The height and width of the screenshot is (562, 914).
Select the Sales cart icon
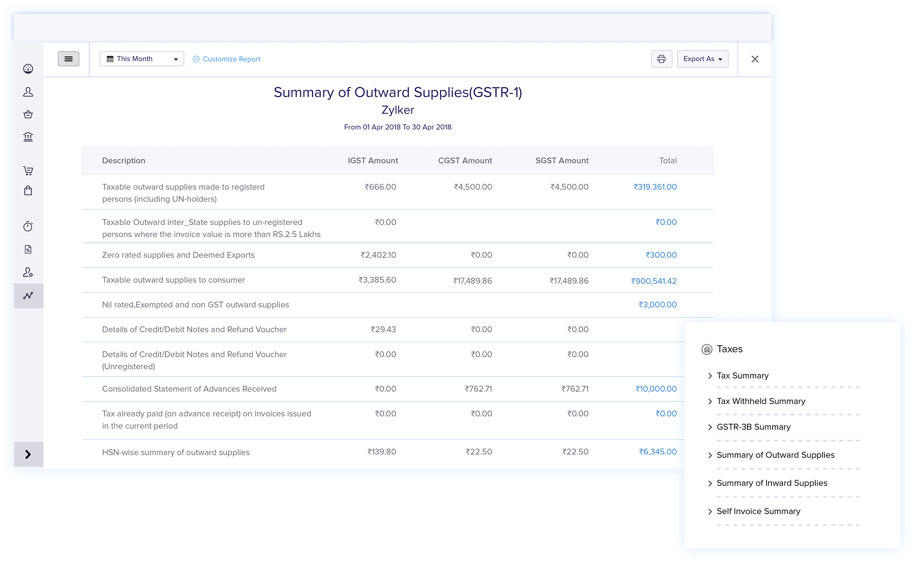pyautogui.click(x=29, y=170)
